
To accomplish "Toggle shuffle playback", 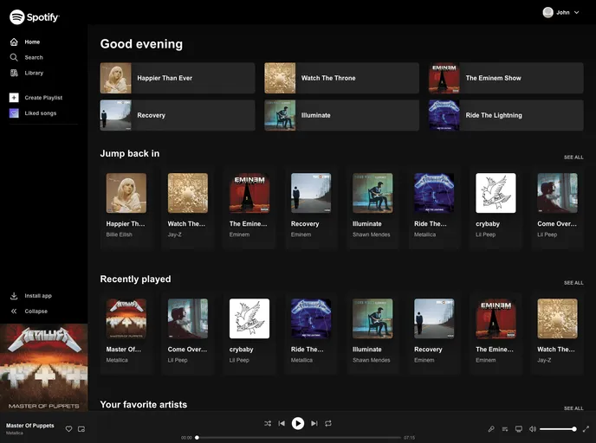I will coord(268,423).
